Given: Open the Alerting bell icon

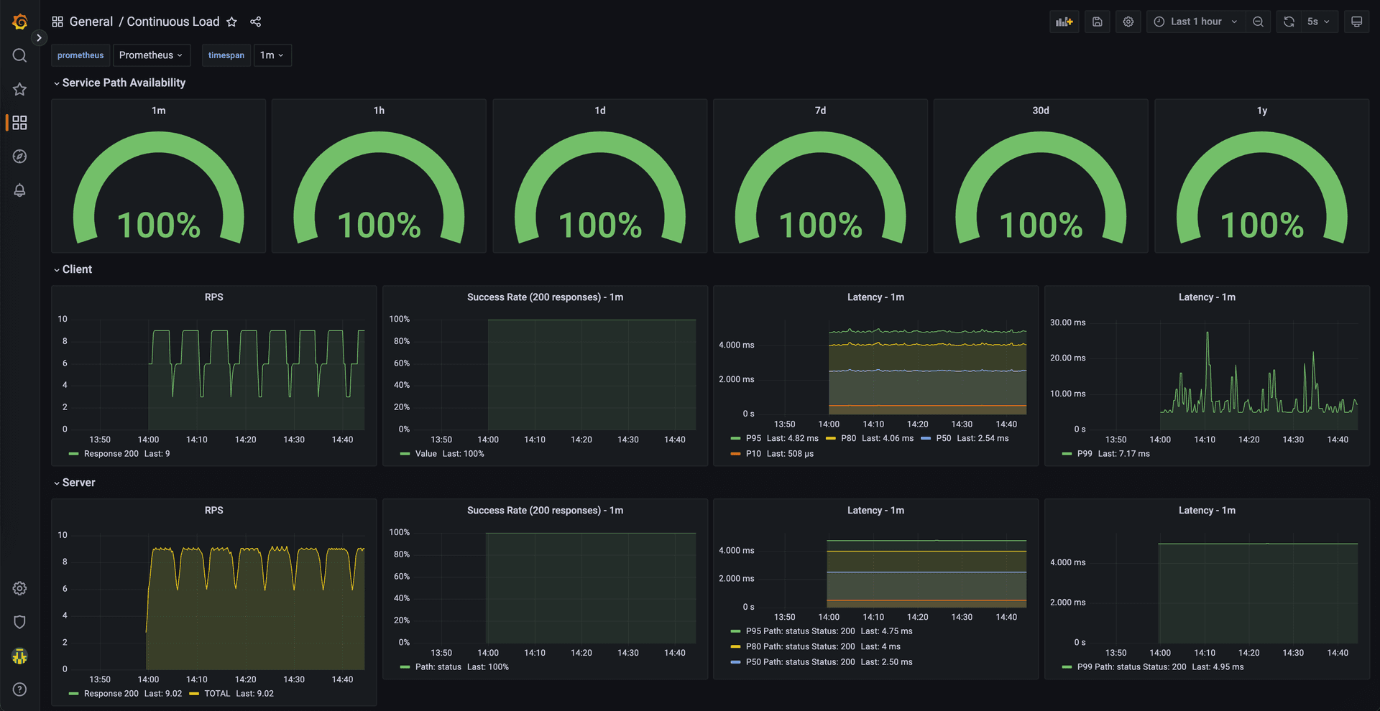Looking at the screenshot, I should pyautogui.click(x=19, y=190).
